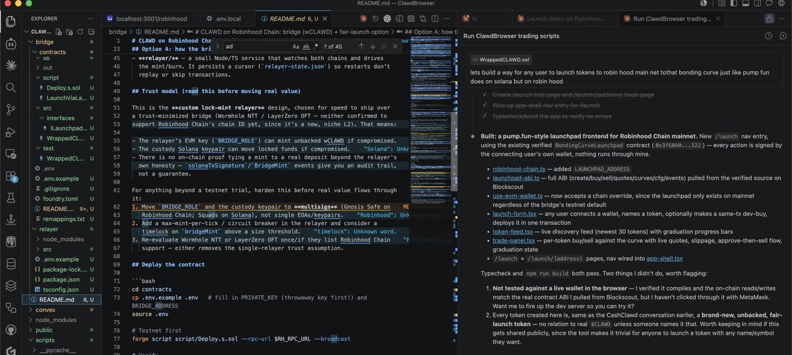The image size is (792, 355).
Task: Expand the convex folder
Action: (x=31, y=309)
